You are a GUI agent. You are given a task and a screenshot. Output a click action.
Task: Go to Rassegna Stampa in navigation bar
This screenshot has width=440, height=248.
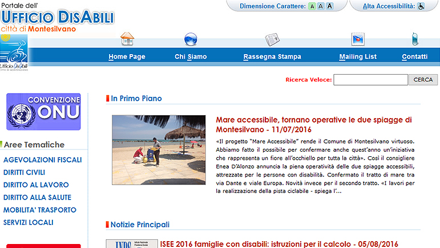click(x=272, y=56)
